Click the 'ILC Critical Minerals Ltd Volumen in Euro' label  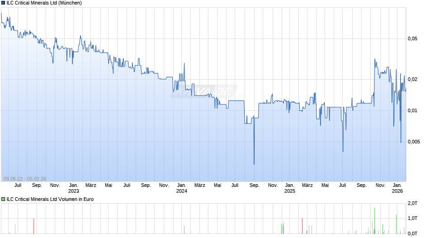coord(50,199)
